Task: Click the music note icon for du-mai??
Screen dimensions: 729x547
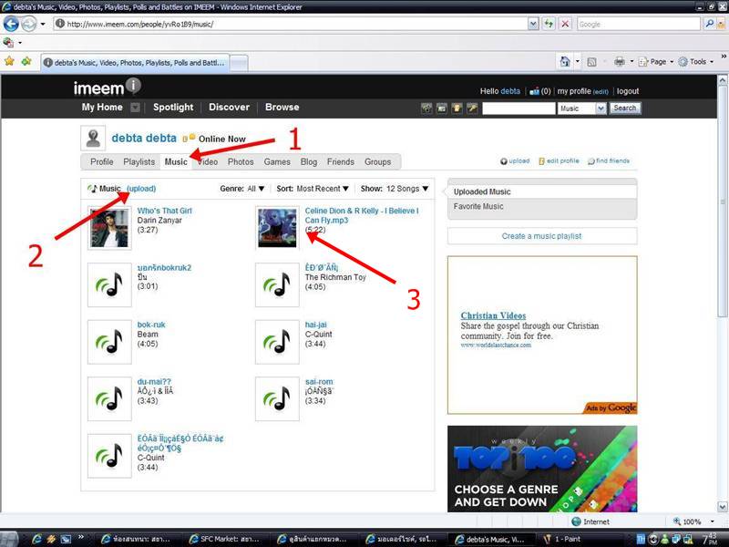Action: pyautogui.click(x=109, y=398)
